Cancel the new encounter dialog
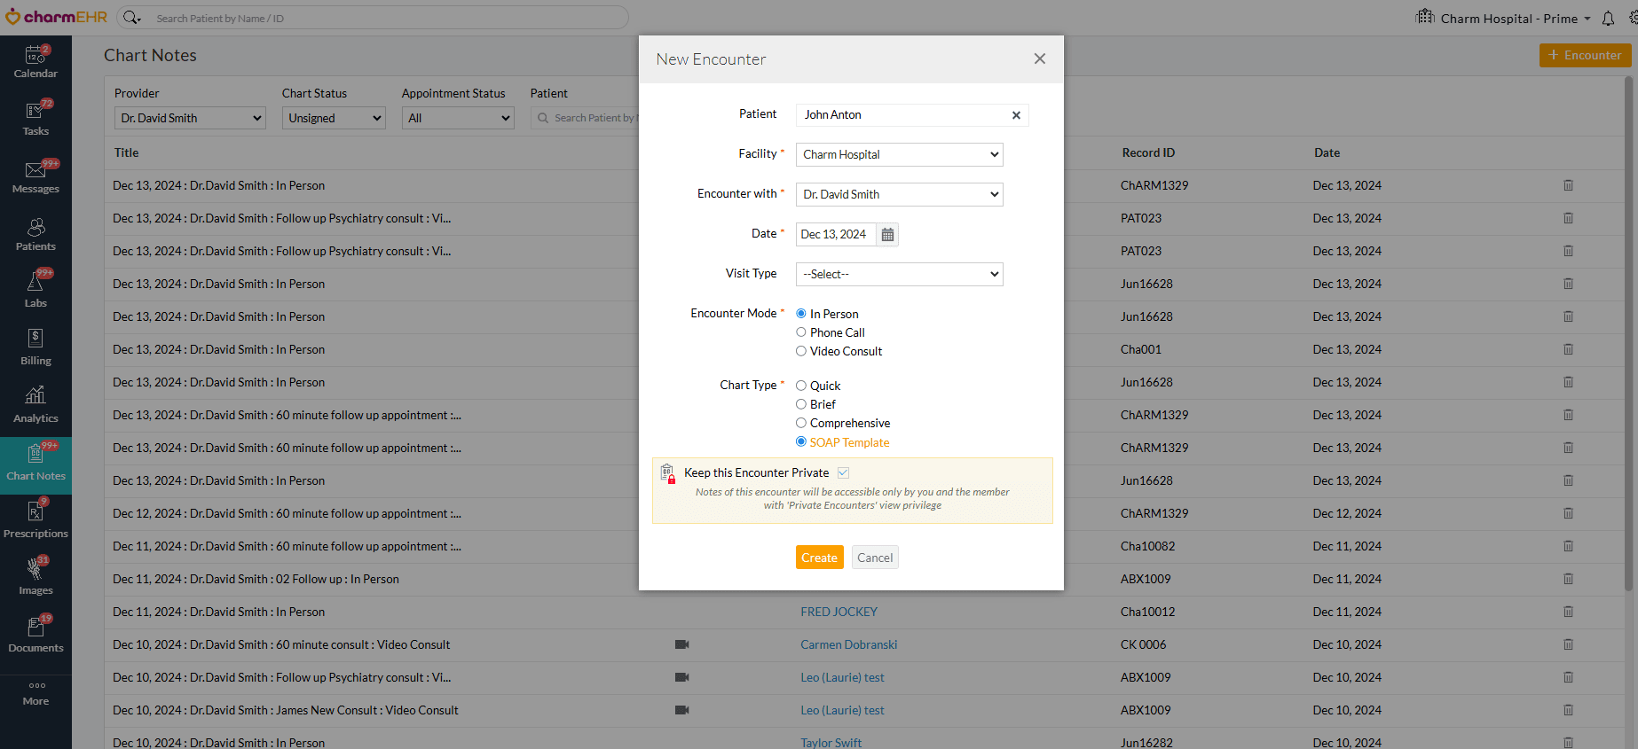This screenshot has width=1638, height=749. (874, 558)
